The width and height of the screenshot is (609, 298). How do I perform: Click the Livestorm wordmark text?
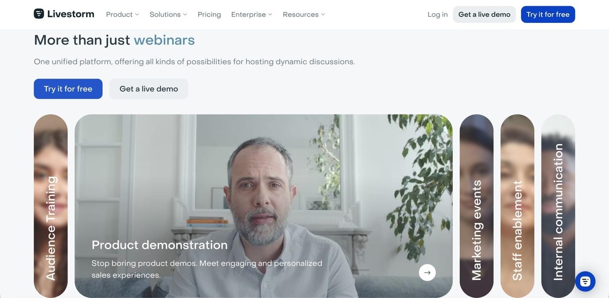(x=71, y=14)
